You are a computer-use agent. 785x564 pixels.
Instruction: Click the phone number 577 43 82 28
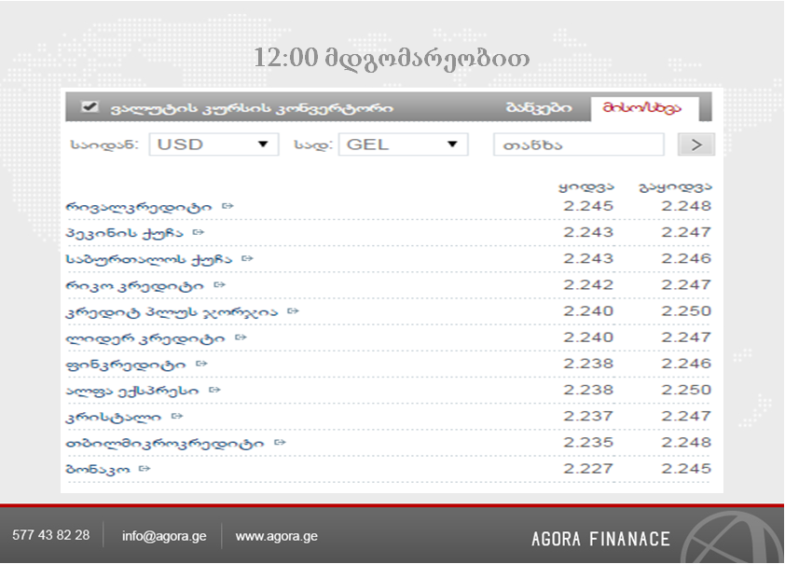[51, 535]
